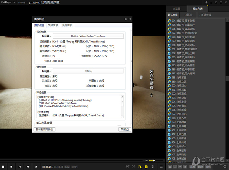Select the 播放信息 tab
Viewport: 229px width, 170px height.
(39, 25)
